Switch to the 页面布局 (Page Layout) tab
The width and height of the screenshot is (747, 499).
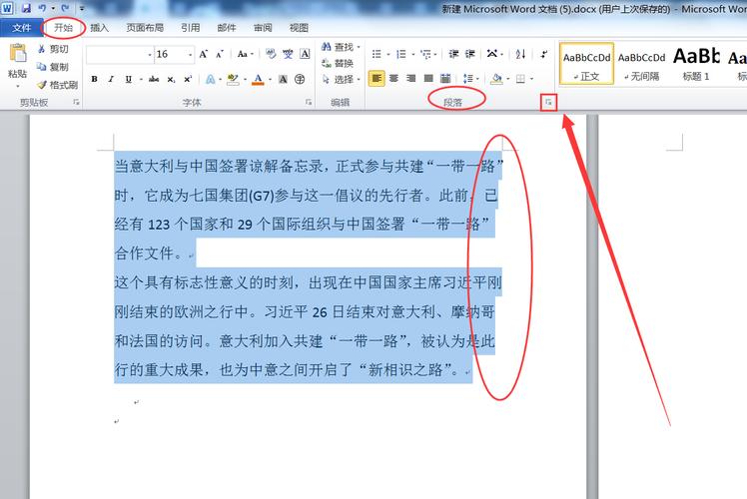coord(145,28)
